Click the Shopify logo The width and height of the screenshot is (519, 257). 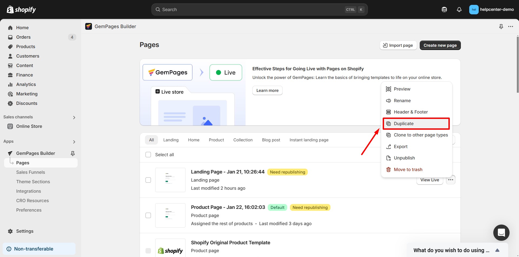[21, 9]
